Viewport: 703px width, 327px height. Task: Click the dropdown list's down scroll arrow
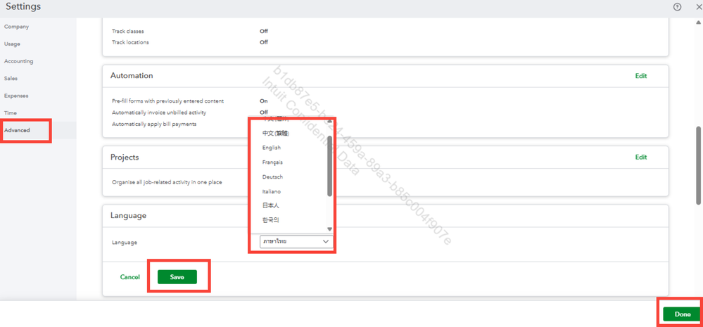(x=329, y=229)
